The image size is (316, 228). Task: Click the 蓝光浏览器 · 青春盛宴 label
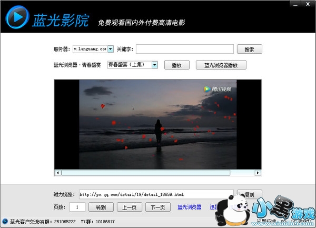point(77,65)
